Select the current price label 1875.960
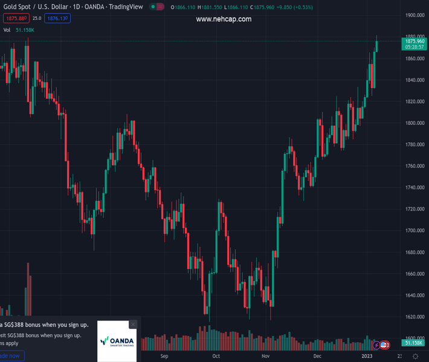Image resolution: width=429 pixels, height=362 pixels. [x=414, y=41]
